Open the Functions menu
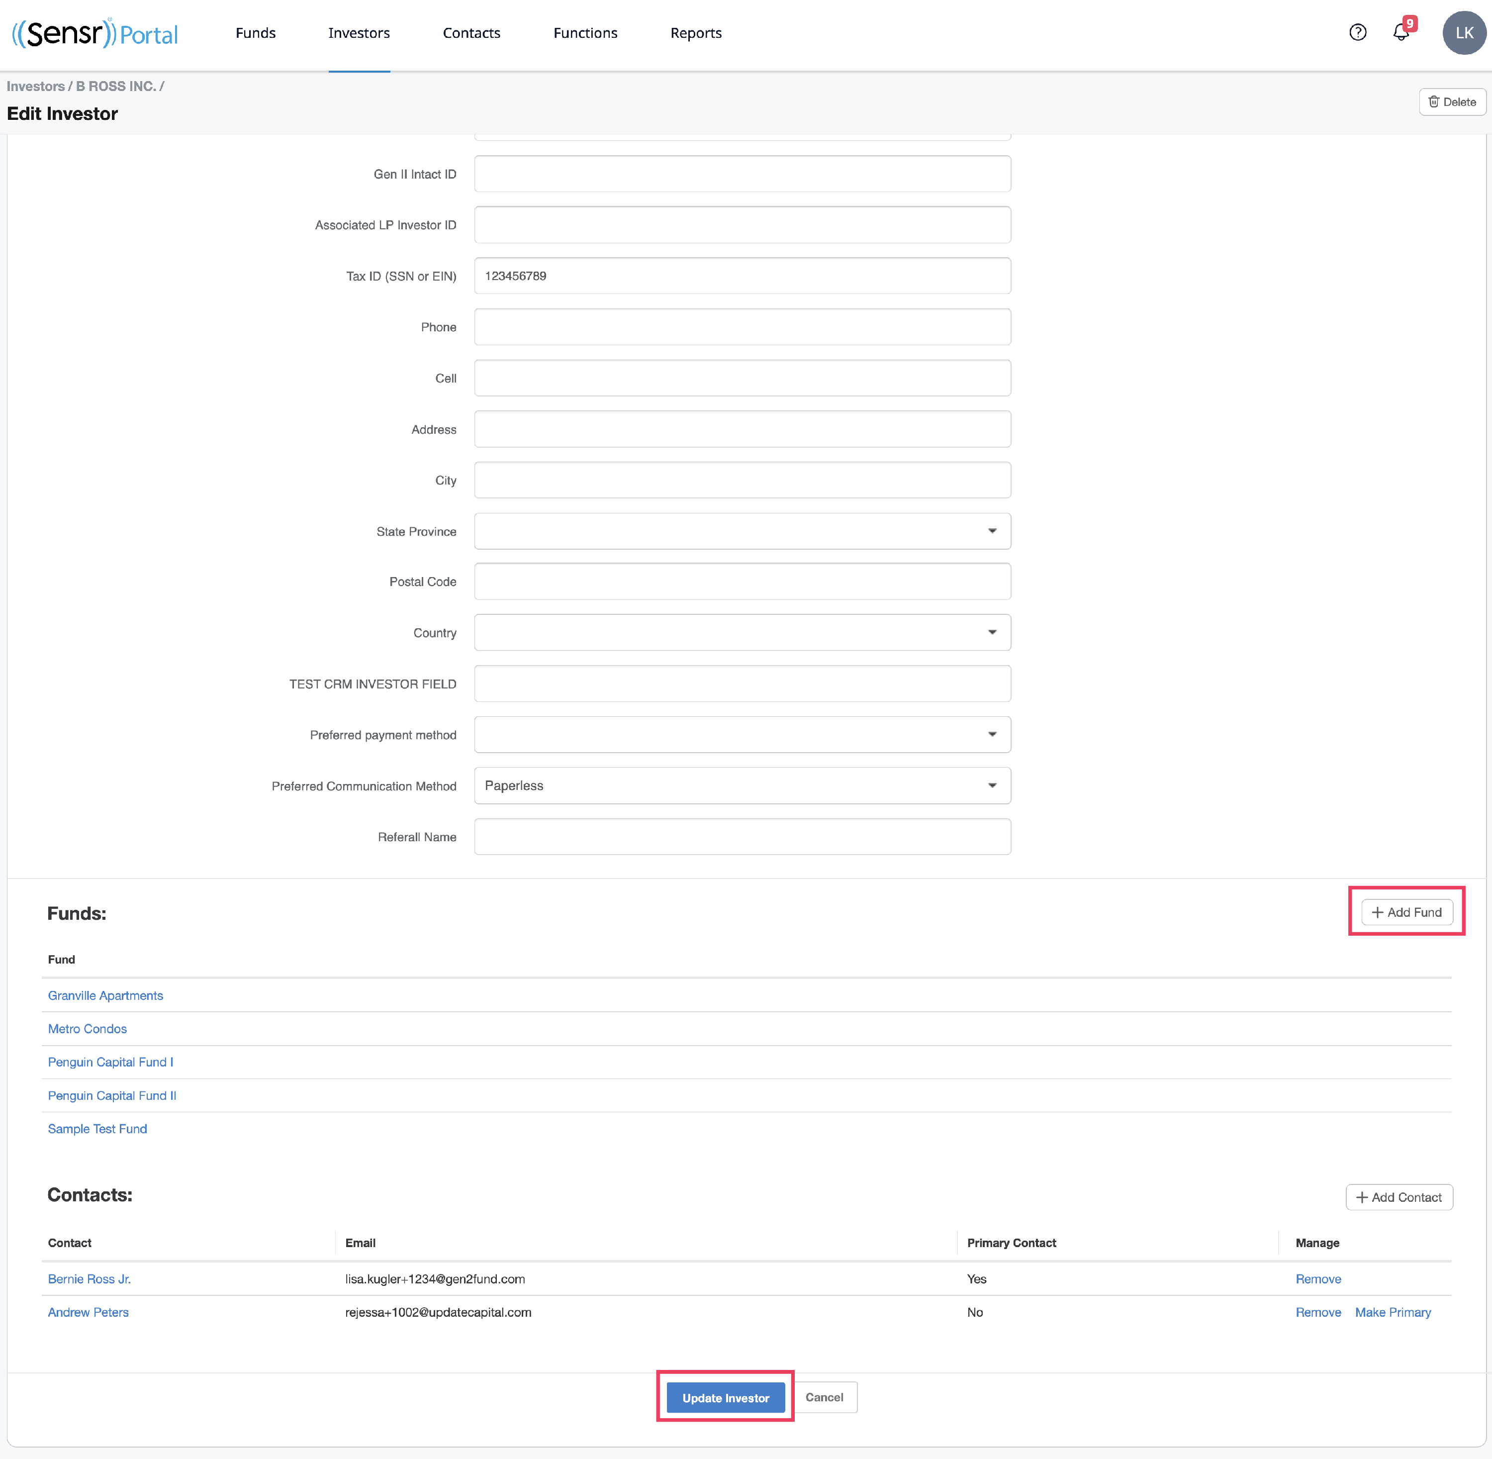The image size is (1492, 1459). 585,33
